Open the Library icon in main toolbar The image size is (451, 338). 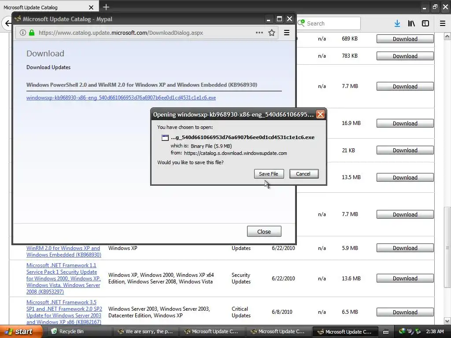pos(411,24)
